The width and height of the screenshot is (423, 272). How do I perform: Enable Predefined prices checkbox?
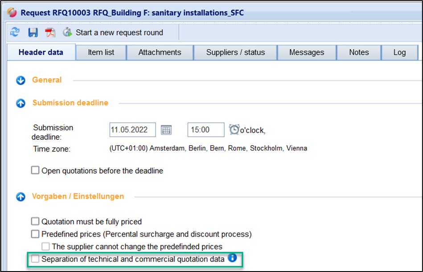(35, 234)
